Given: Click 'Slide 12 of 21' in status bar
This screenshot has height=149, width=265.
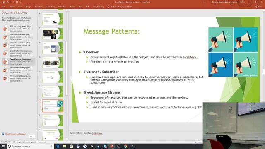Looking at the screenshot, I should pyautogui.click(x=6, y=142).
